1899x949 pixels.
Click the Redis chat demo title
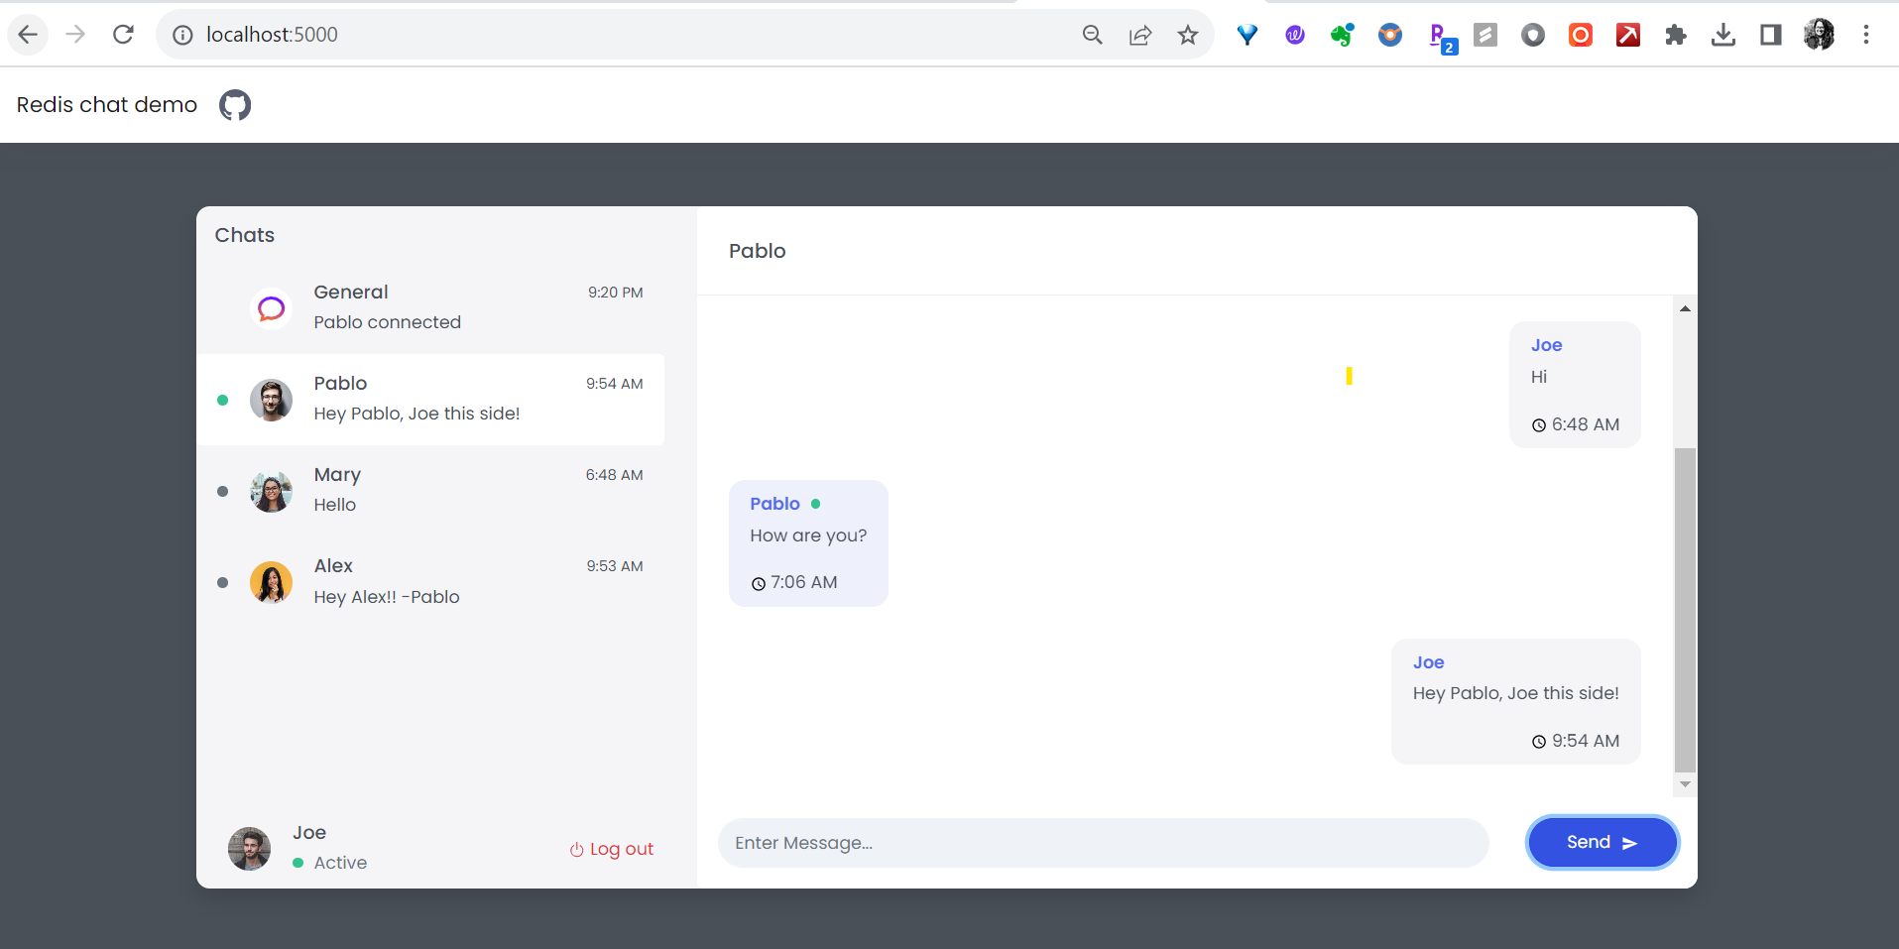[x=107, y=105]
